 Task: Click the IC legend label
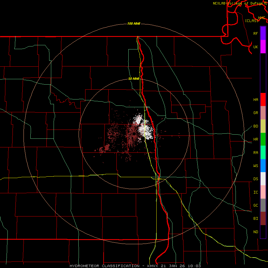(x=255, y=192)
